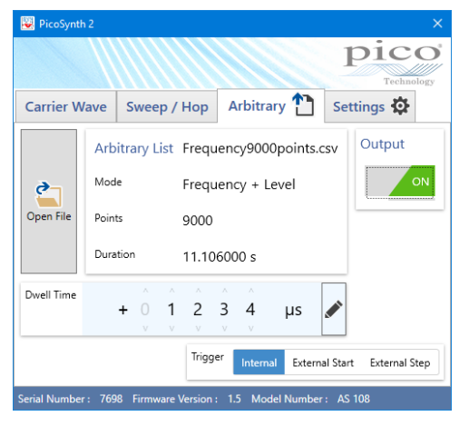469x426 pixels.
Task: Switch to the Carrier Wave tab
Action: (x=66, y=106)
